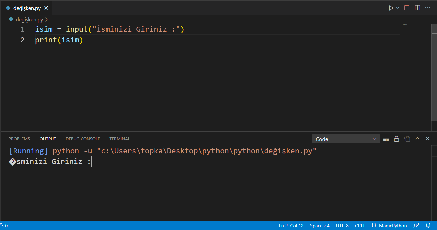
Task: Click the print call on line 2
Action: click(x=46, y=40)
